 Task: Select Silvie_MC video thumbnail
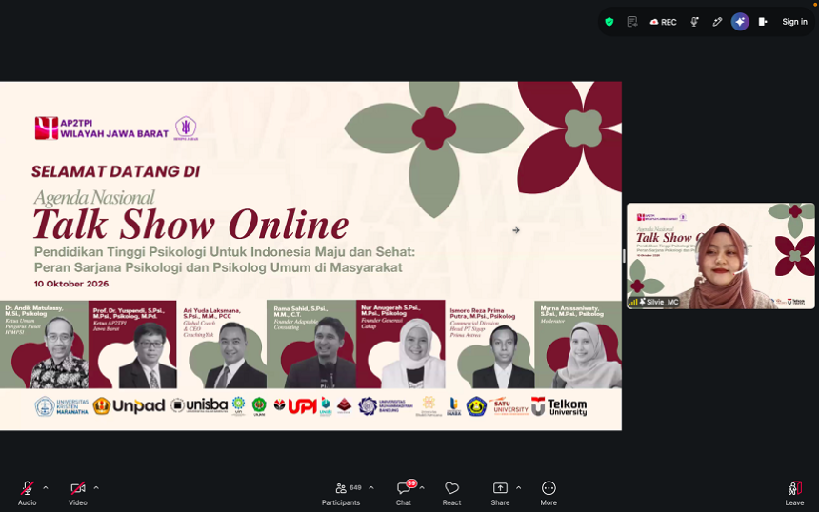[x=721, y=256]
